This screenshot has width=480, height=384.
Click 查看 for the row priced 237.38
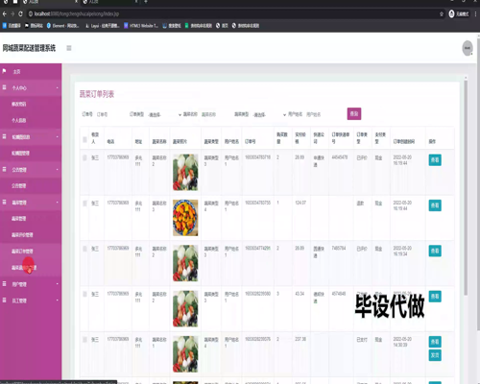[435, 342]
